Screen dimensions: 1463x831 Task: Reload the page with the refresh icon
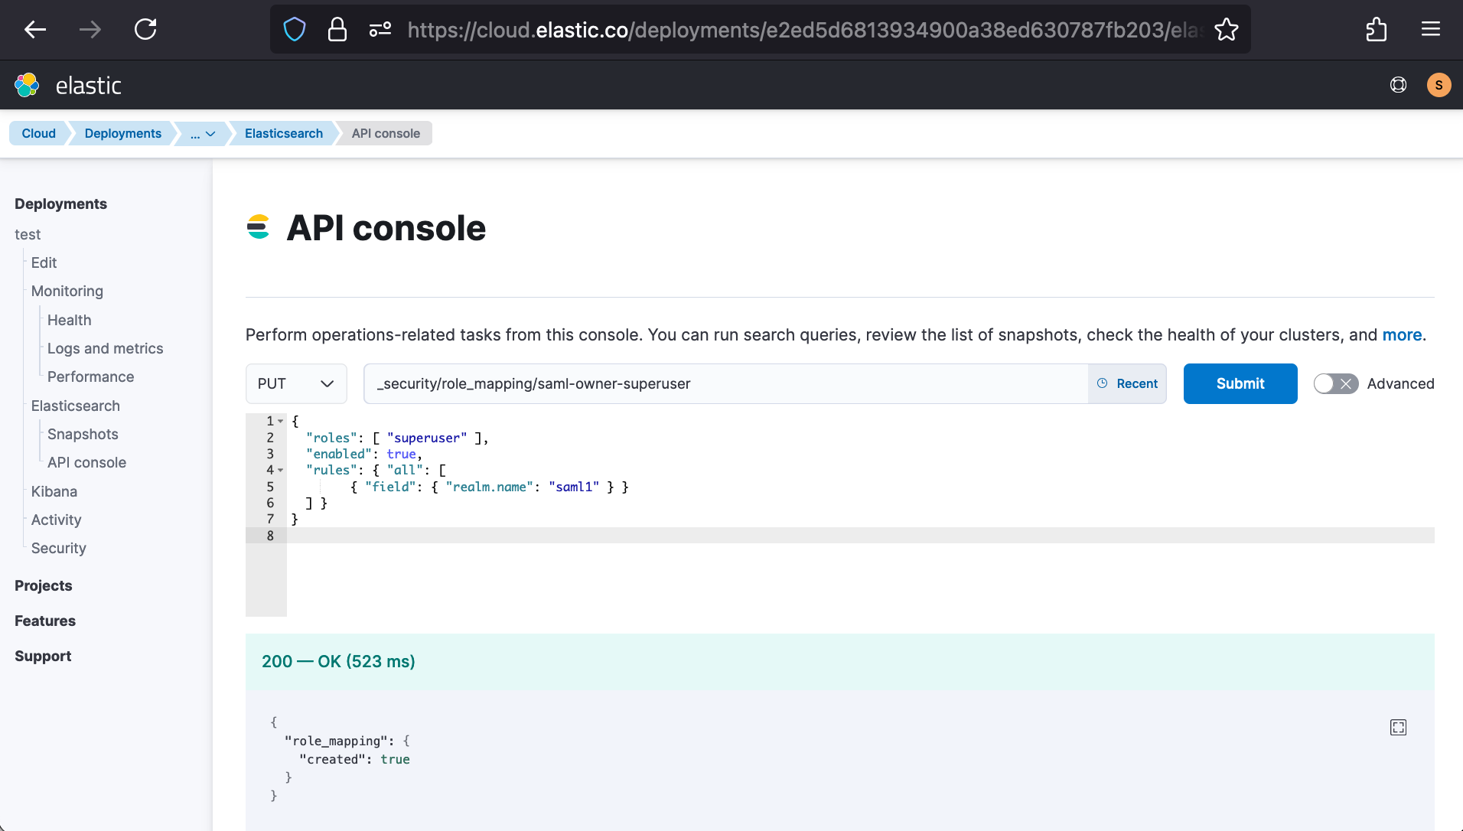[x=145, y=30]
